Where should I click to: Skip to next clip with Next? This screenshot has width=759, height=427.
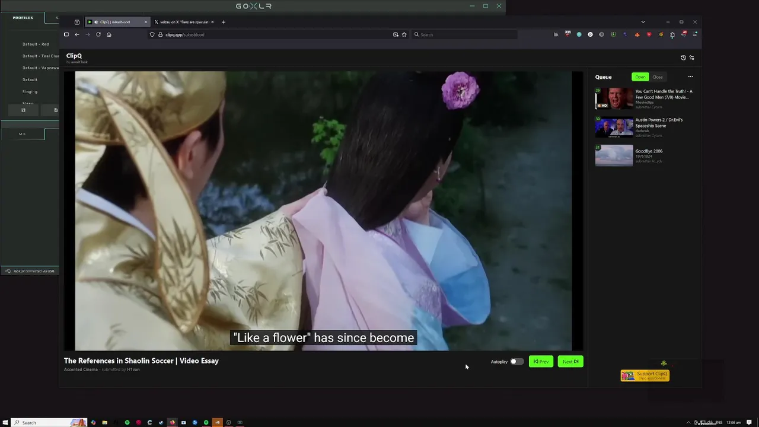[x=570, y=361]
